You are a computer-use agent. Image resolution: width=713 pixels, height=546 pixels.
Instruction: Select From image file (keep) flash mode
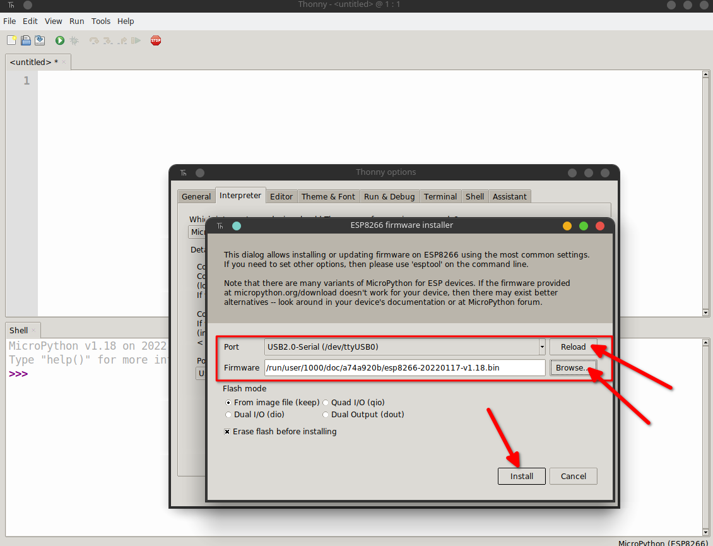(x=272, y=403)
